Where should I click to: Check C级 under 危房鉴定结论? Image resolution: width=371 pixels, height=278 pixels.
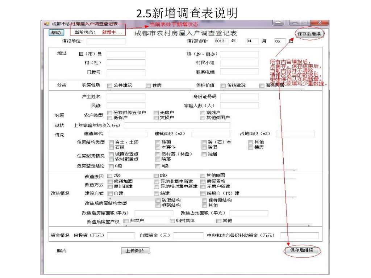tap(111, 166)
